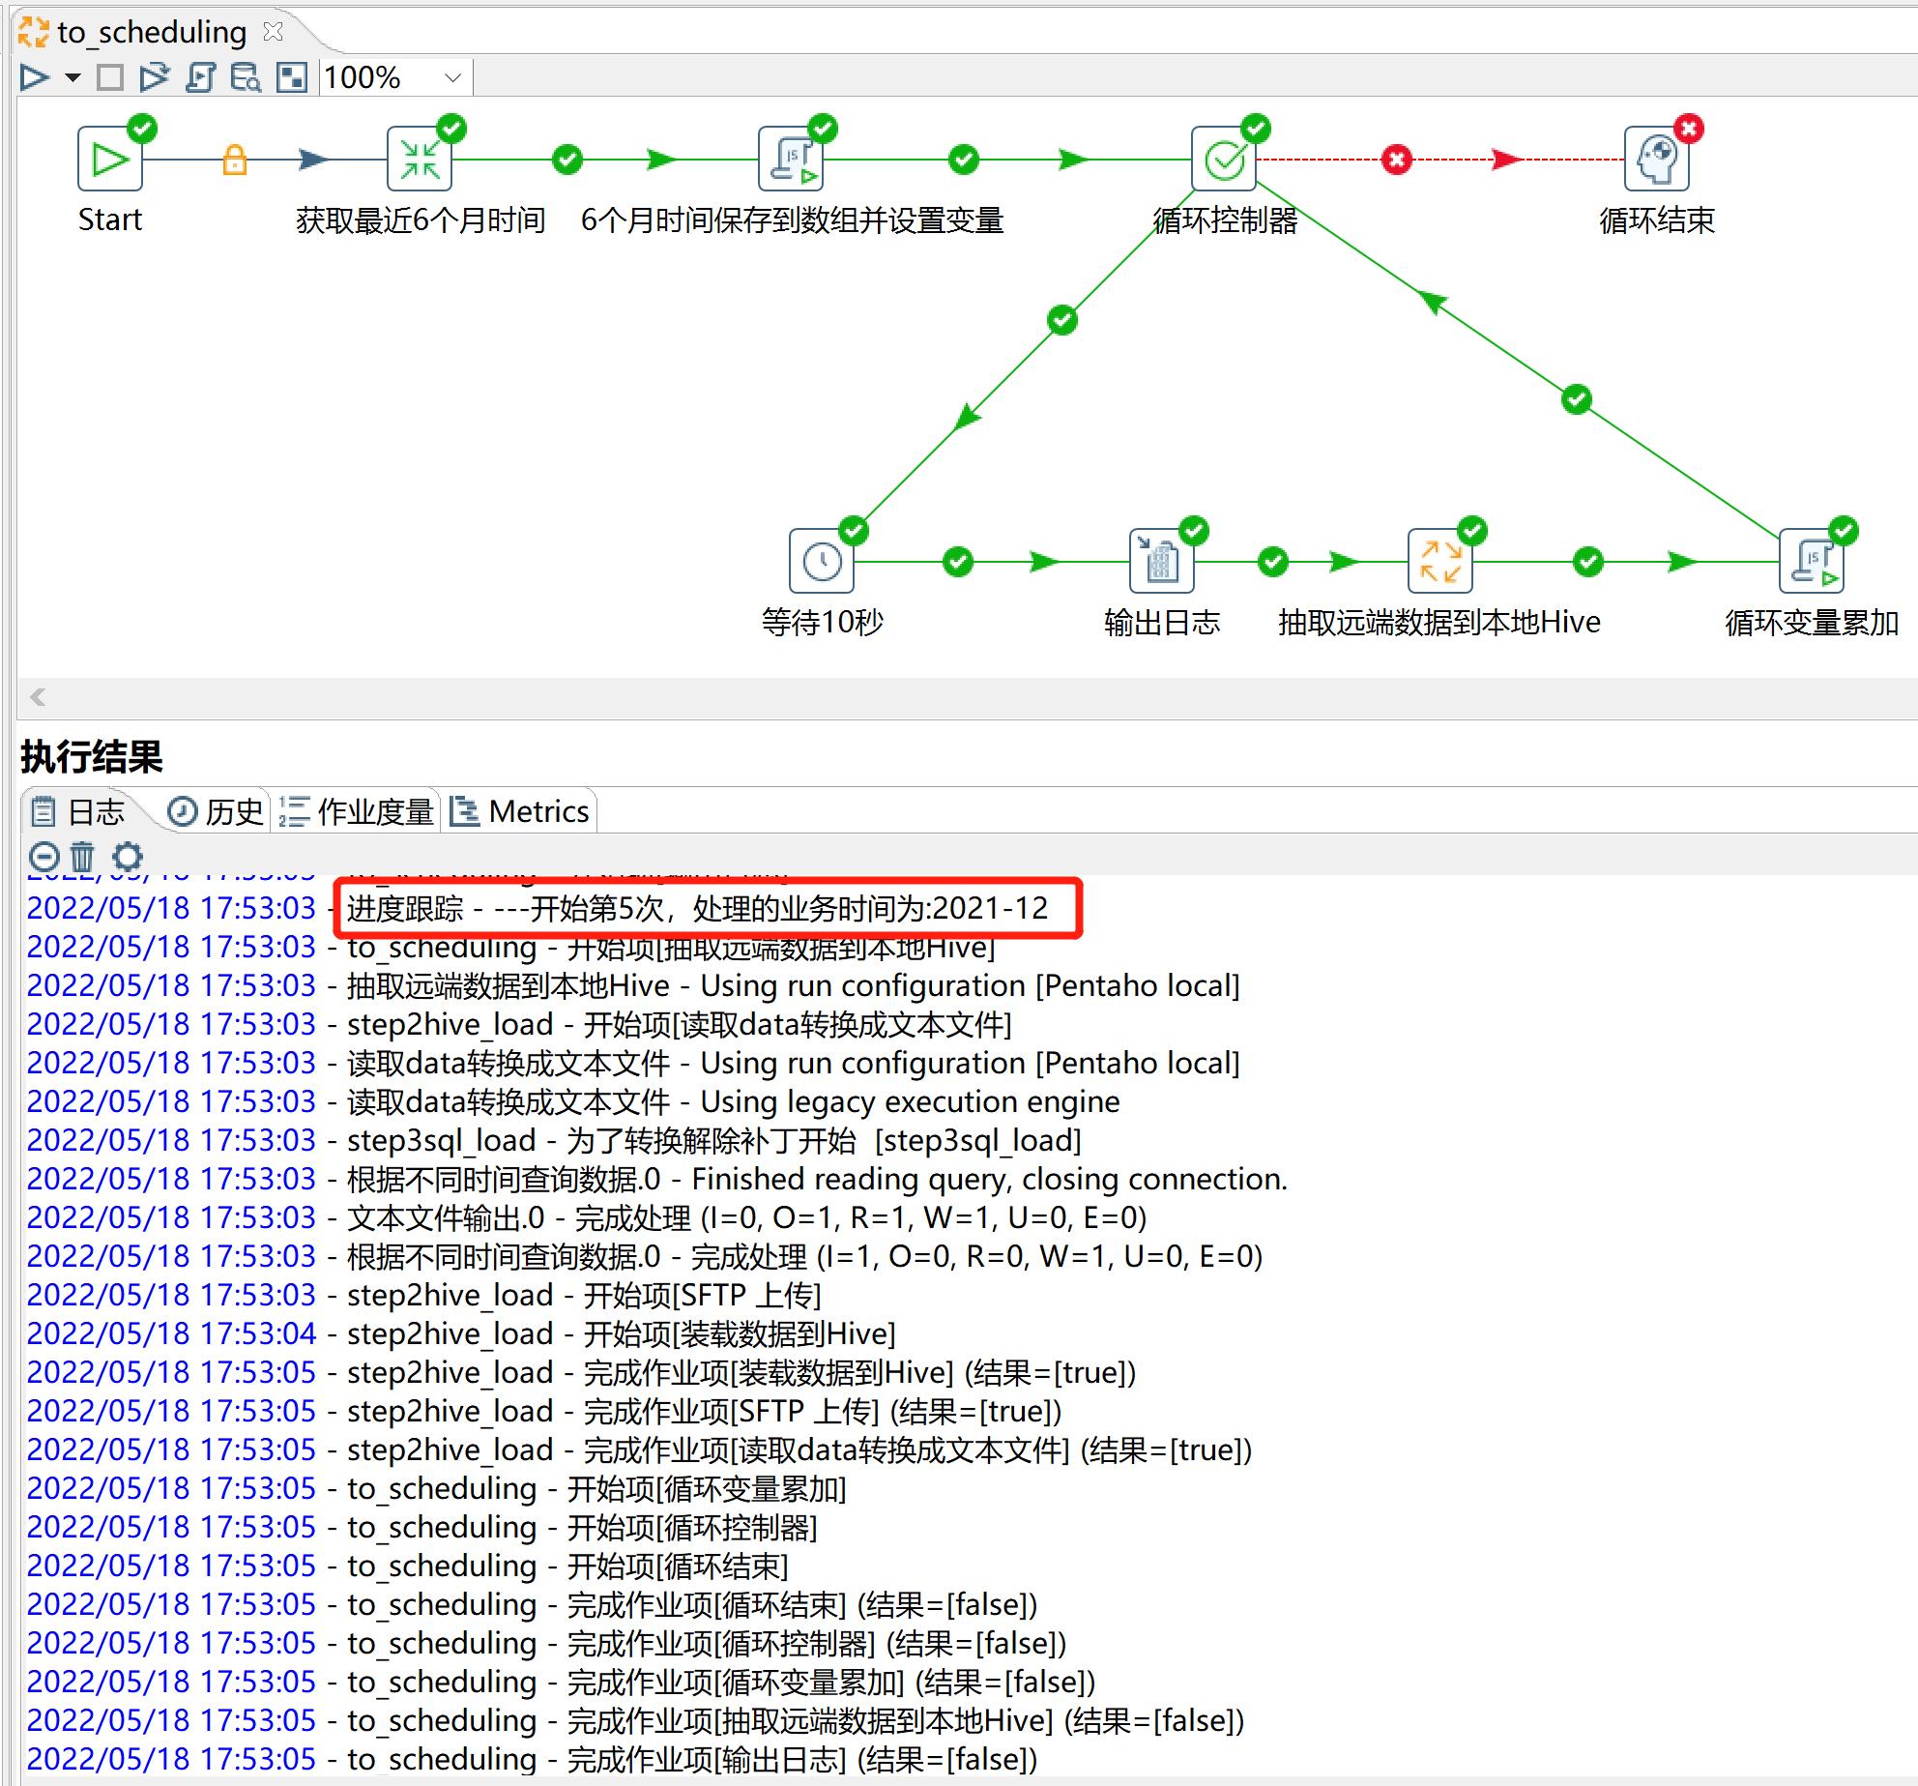Image resolution: width=1918 pixels, height=1786 pixels.
Task: Select the 6个月时间保存到数组并设置变量 script entry
Action: click(x=791, y=159)
